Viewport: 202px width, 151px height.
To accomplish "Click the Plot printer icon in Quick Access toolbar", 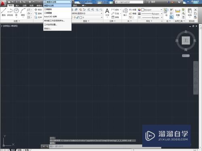I will point(30,2).
